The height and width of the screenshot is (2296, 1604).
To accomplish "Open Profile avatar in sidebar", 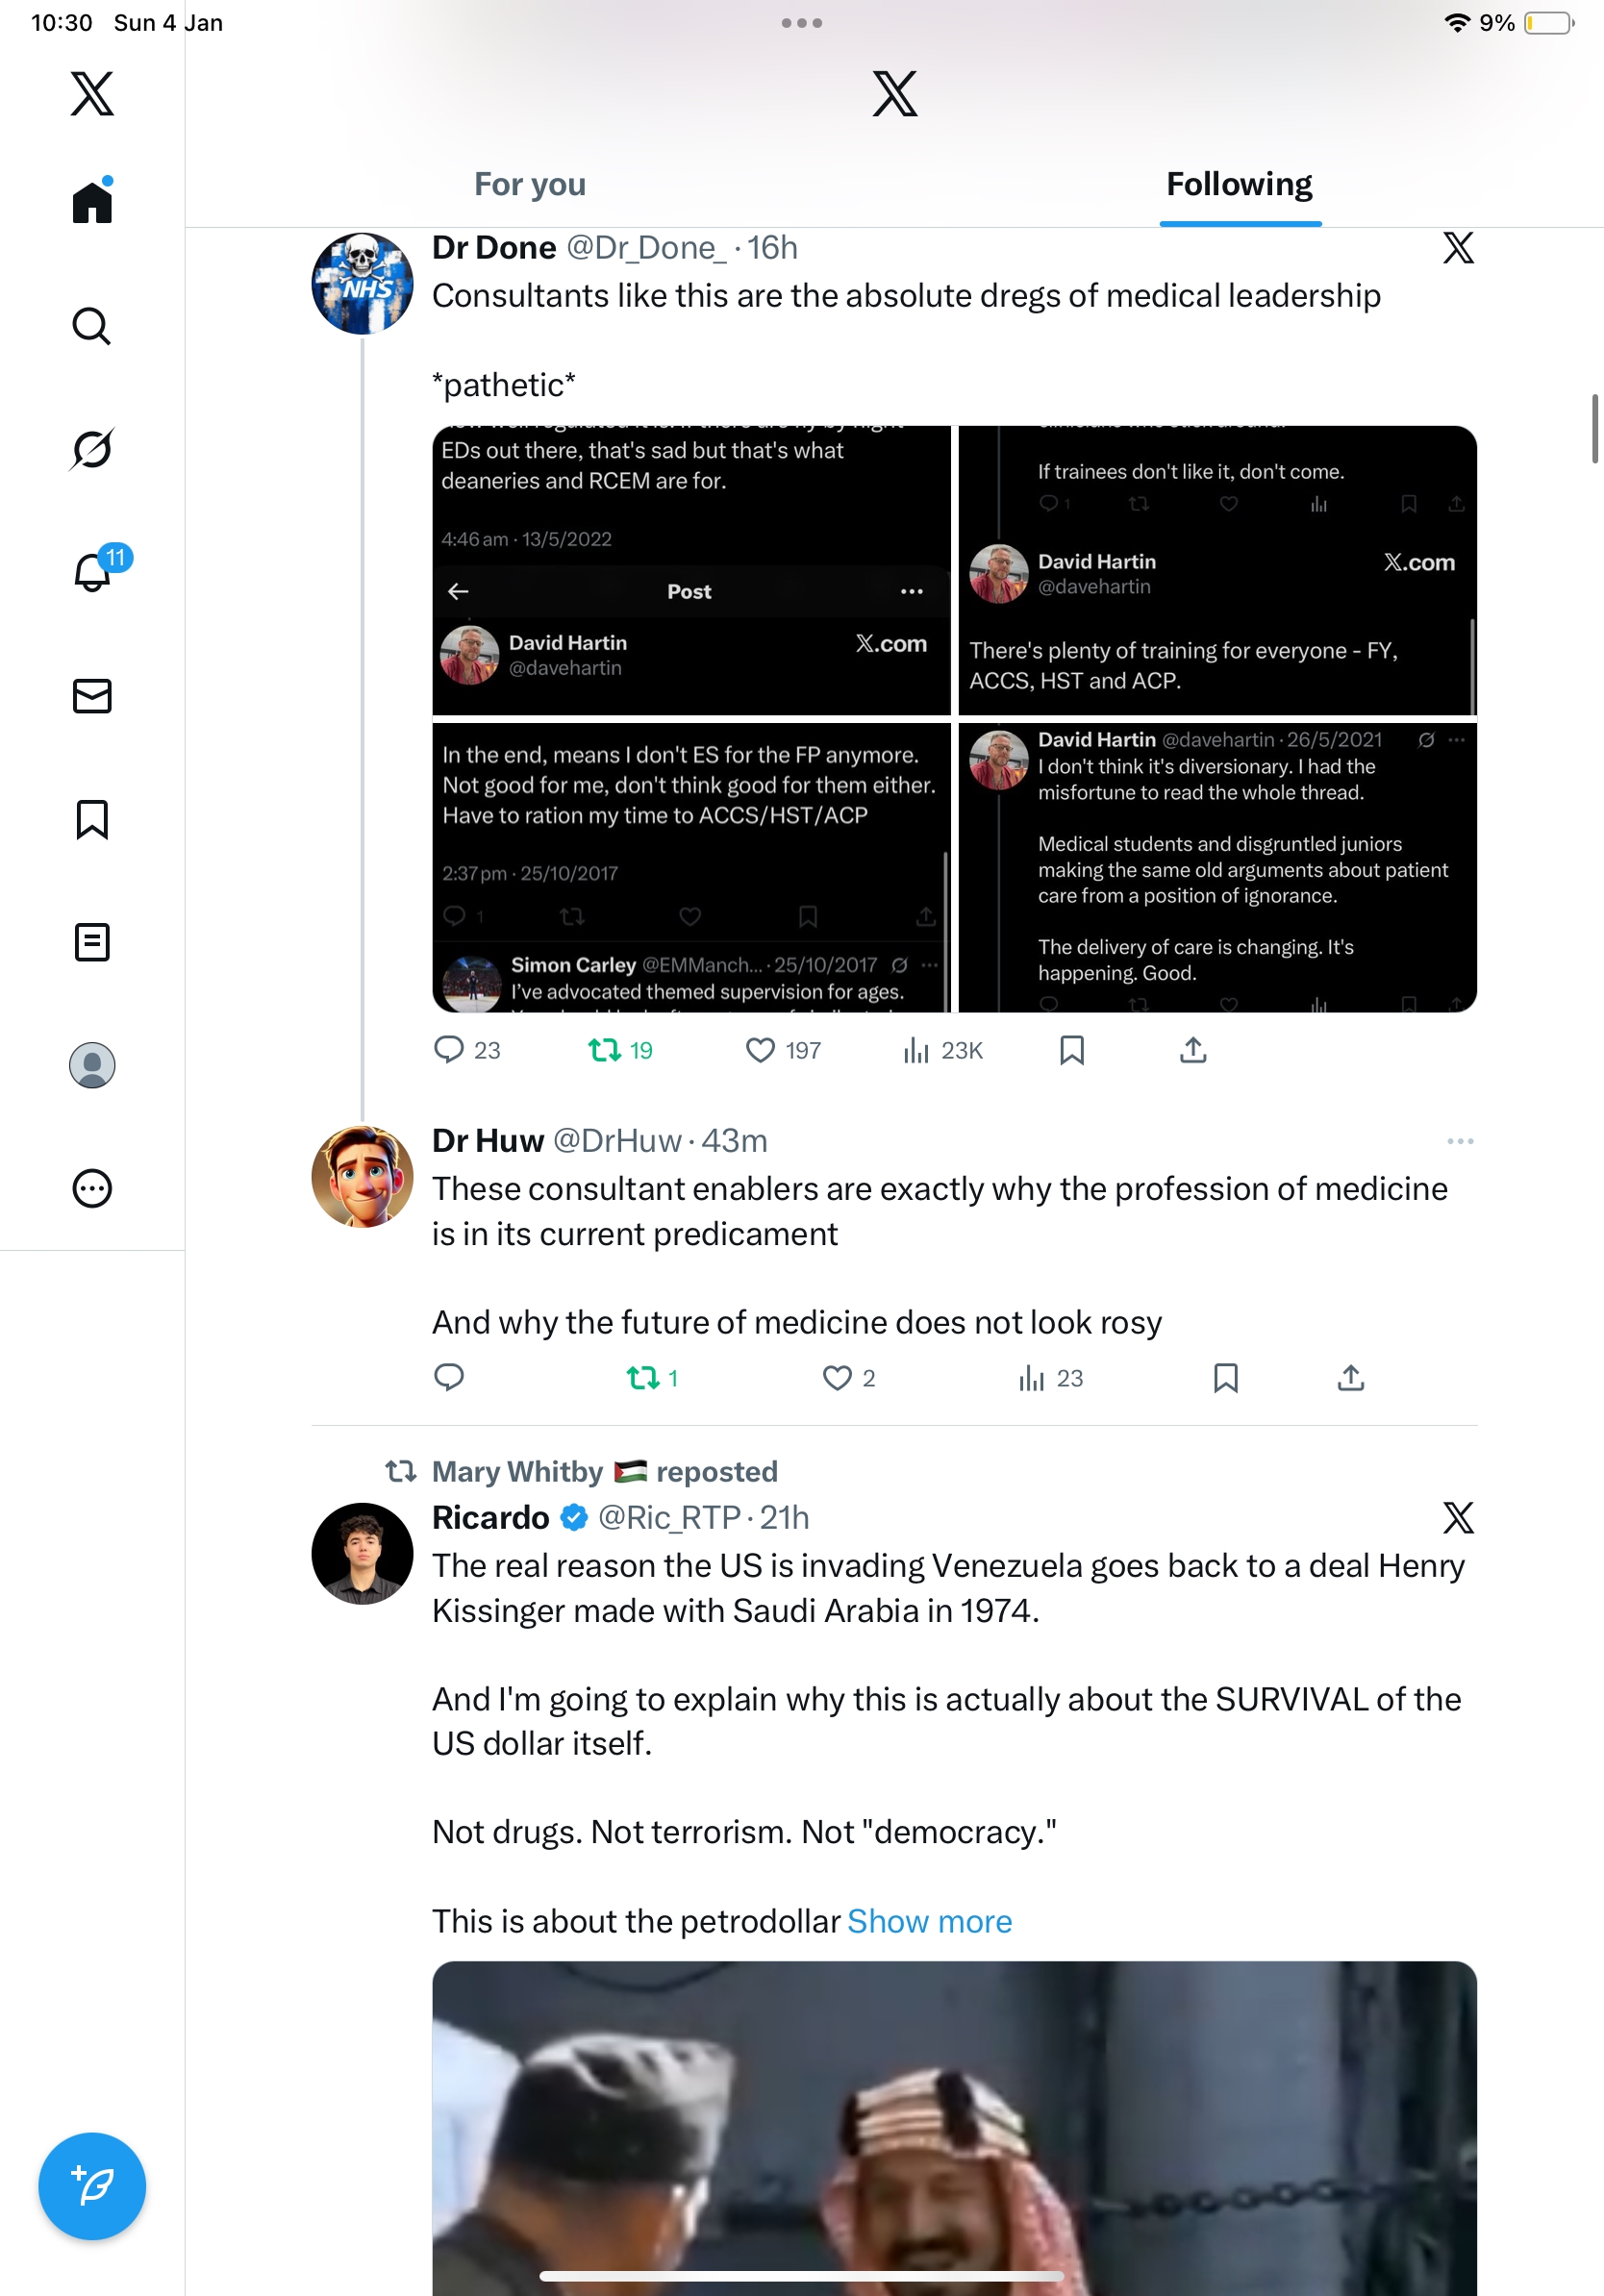I will (x=92, y=1065).
